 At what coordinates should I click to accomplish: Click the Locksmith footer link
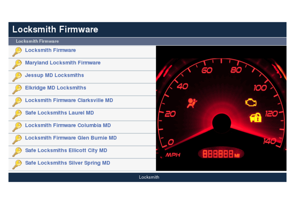coord(149,177)
